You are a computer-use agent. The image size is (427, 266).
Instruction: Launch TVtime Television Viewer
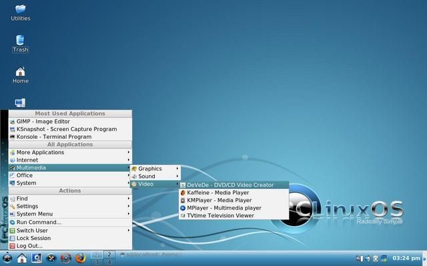[x=234, y=215]
